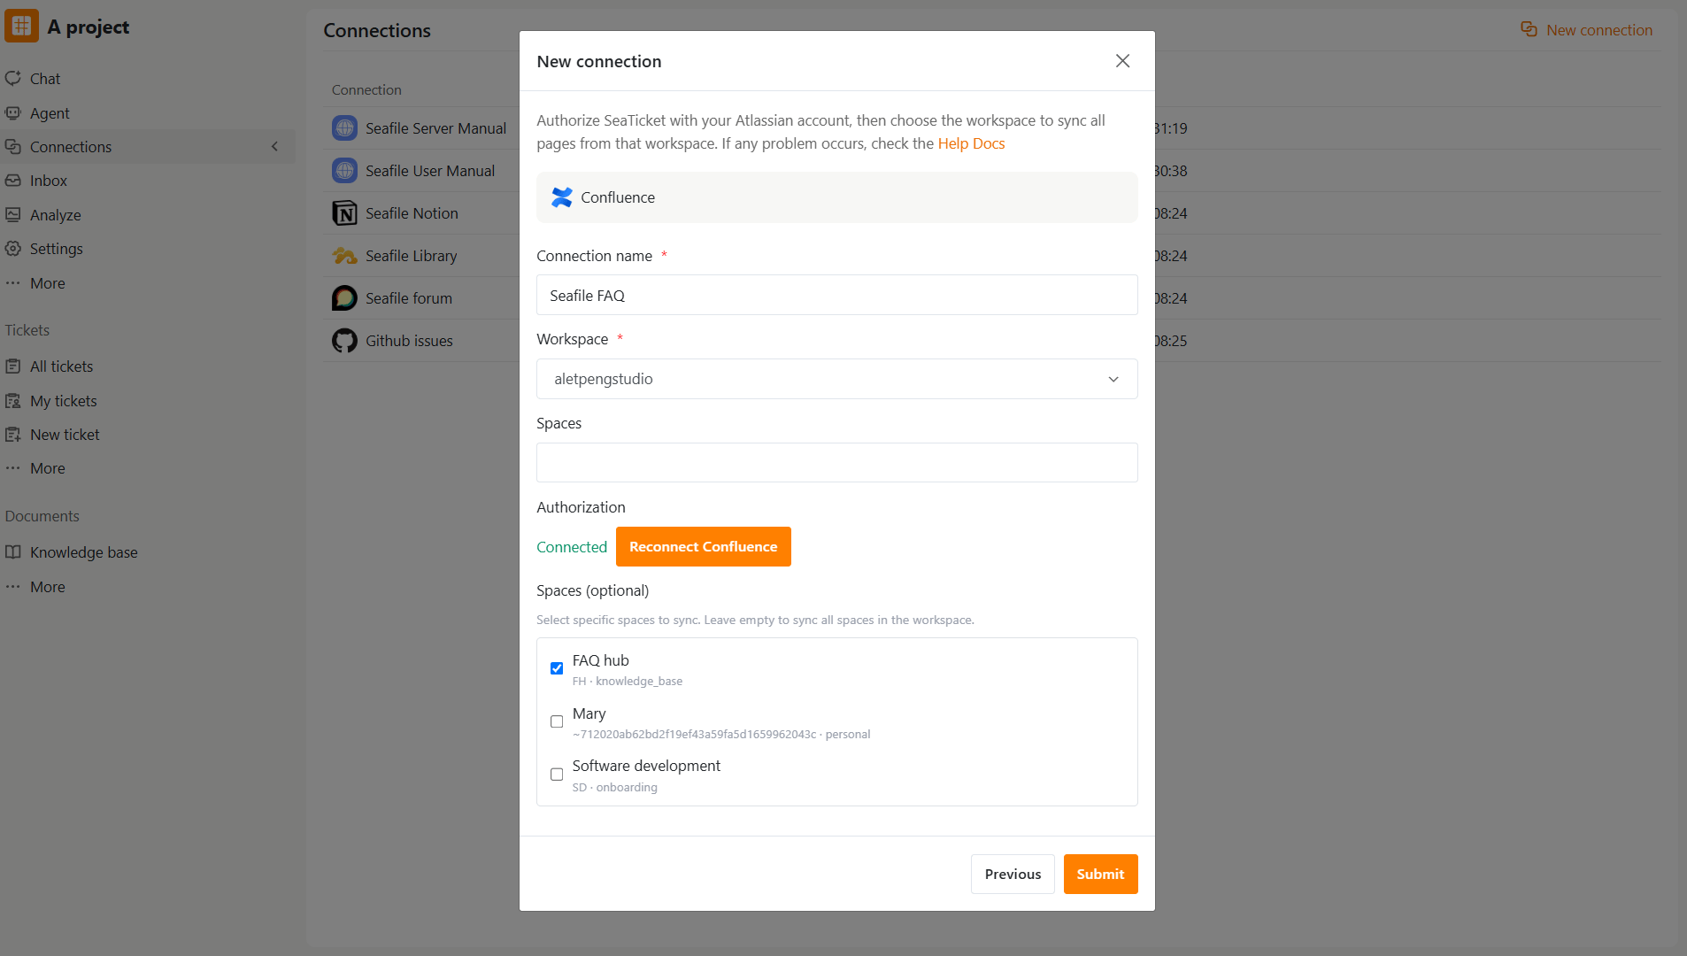Collapse the Connections sidebar chevron
This screenshot has height=956, width=1687.
(275, 147)
